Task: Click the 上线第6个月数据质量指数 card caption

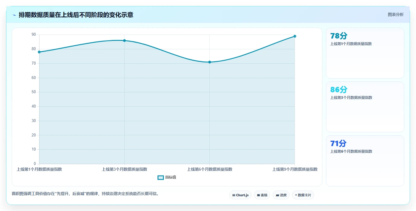Action: coord(351,151)
